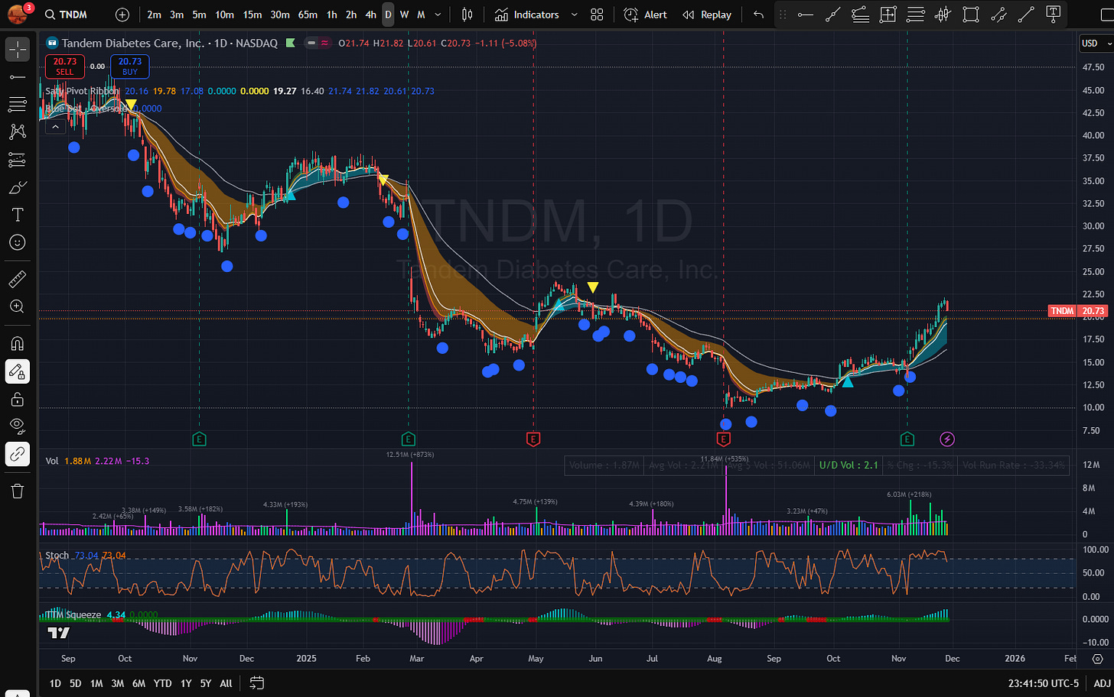Set date range to 3M

pyautogui.click(x=117, y=683)
